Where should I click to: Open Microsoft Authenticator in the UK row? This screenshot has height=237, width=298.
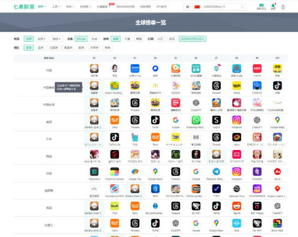155,206
